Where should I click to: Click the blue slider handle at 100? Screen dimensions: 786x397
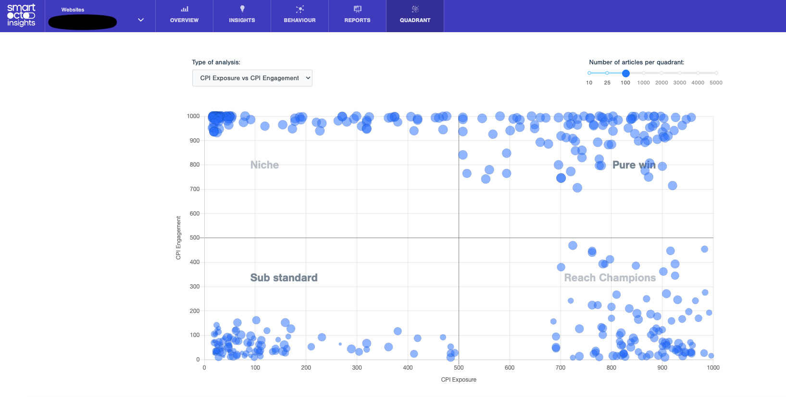(625, 73)
